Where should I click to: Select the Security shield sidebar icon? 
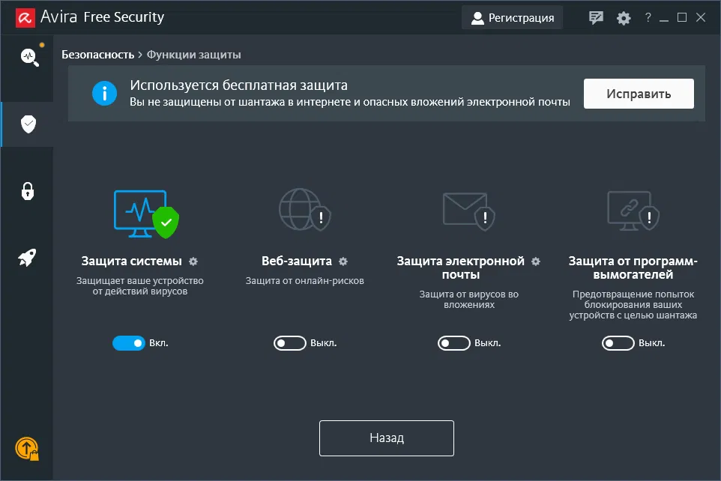[28, 124]
